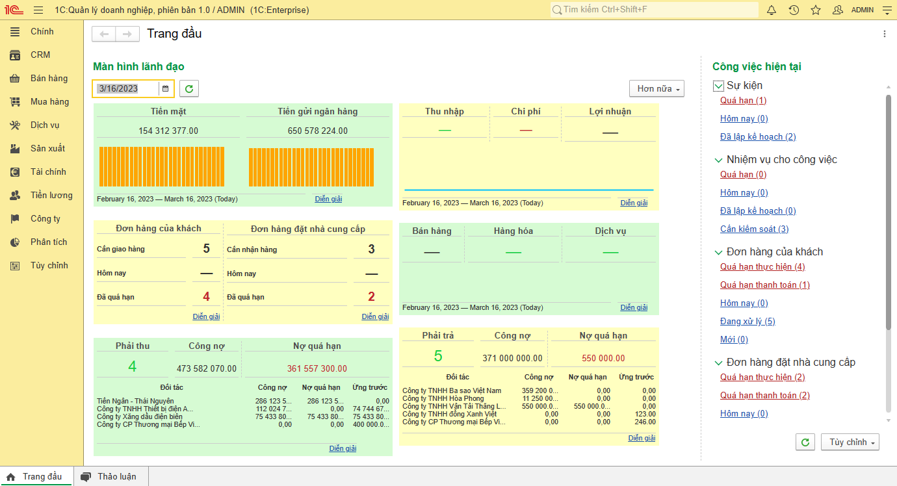Open the three-dot page options menu
Screen dimensions: 897x486
tap(884, 34)
